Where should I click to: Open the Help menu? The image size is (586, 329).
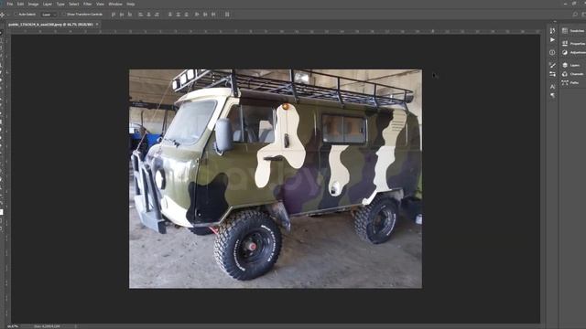click(130, 4)
